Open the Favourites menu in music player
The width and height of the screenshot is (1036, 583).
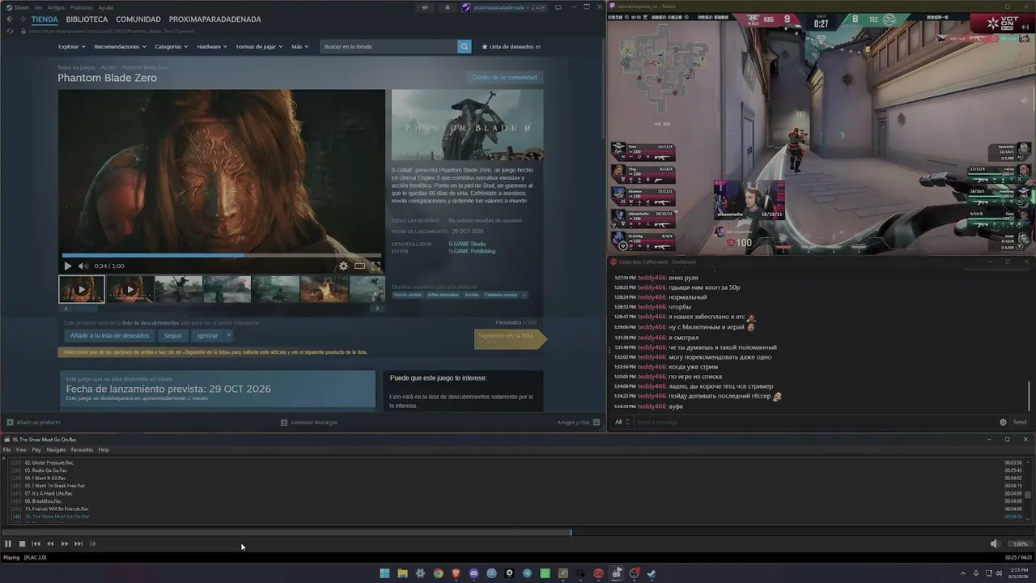(82, 449)
